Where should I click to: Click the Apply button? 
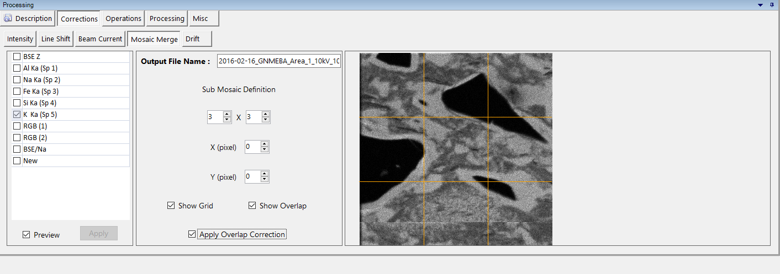pyautogui.click(x=98, y=233)
